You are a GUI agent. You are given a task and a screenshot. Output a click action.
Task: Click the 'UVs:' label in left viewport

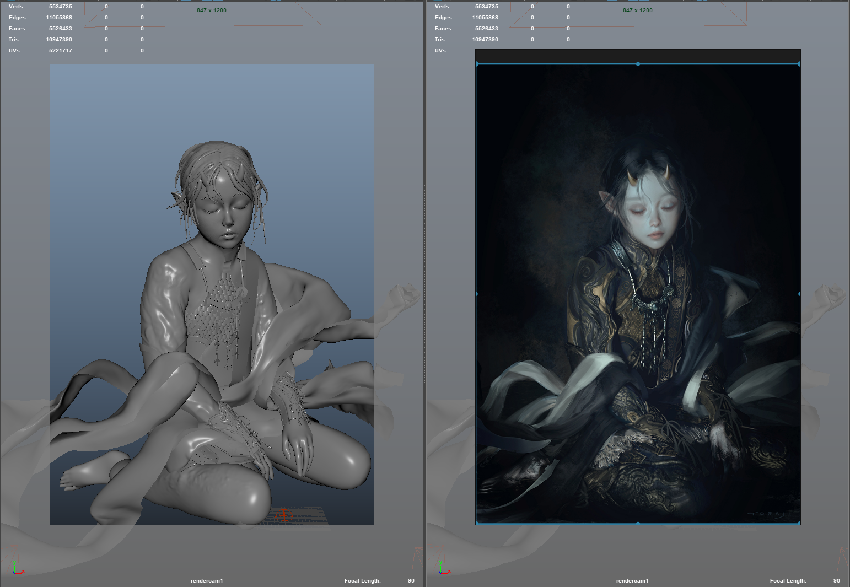tap(15, 51)
